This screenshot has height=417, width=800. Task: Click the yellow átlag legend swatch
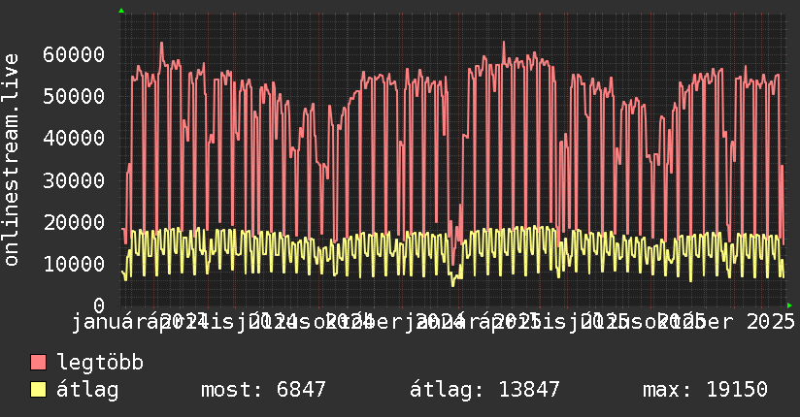tap(38, 390)
